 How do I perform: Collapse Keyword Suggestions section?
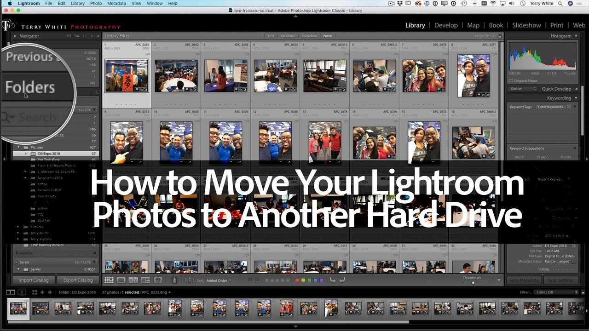coord(576,148)
